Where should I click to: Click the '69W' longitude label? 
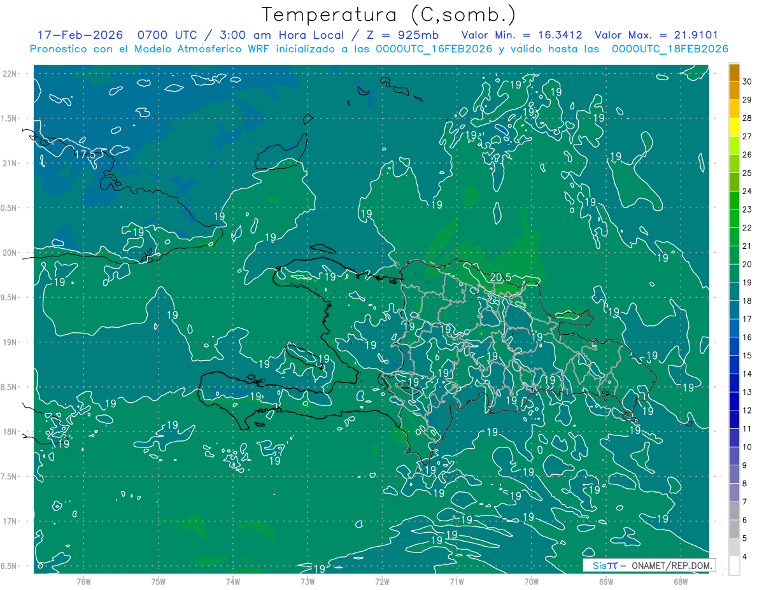(606, 581)
